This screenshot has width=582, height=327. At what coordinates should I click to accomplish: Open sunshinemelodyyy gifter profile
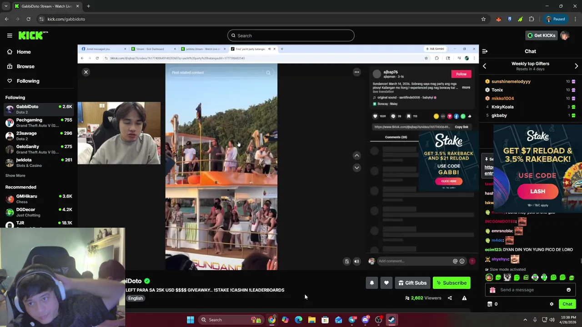pos(511,81)
